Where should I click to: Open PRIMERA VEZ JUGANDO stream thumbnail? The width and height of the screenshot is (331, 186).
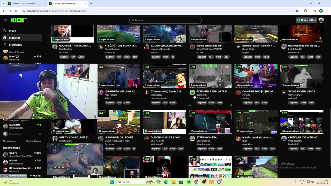tap(118, 76)
